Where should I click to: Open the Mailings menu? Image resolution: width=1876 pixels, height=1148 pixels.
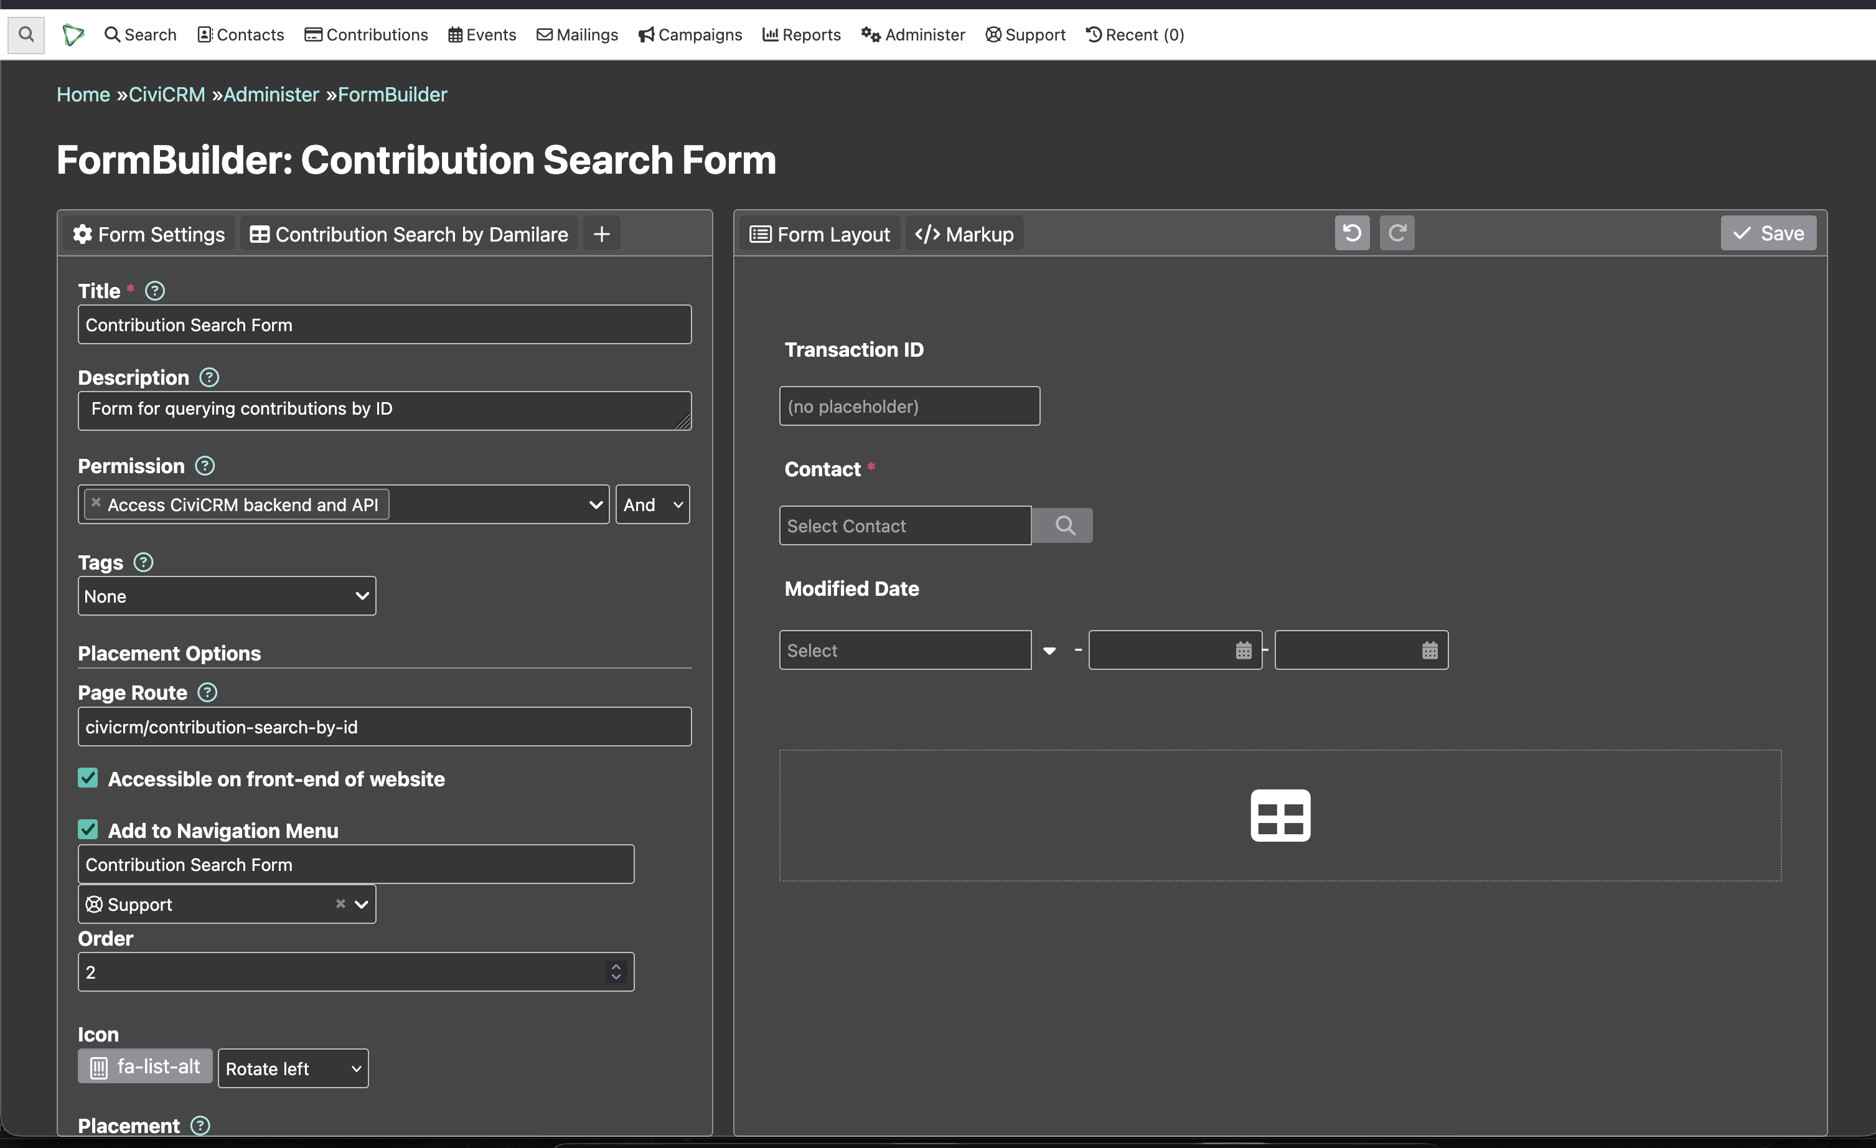pyautogui.click(x=577, y=35)
